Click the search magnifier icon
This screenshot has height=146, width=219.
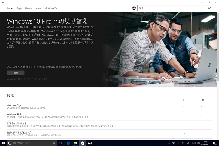209,8
